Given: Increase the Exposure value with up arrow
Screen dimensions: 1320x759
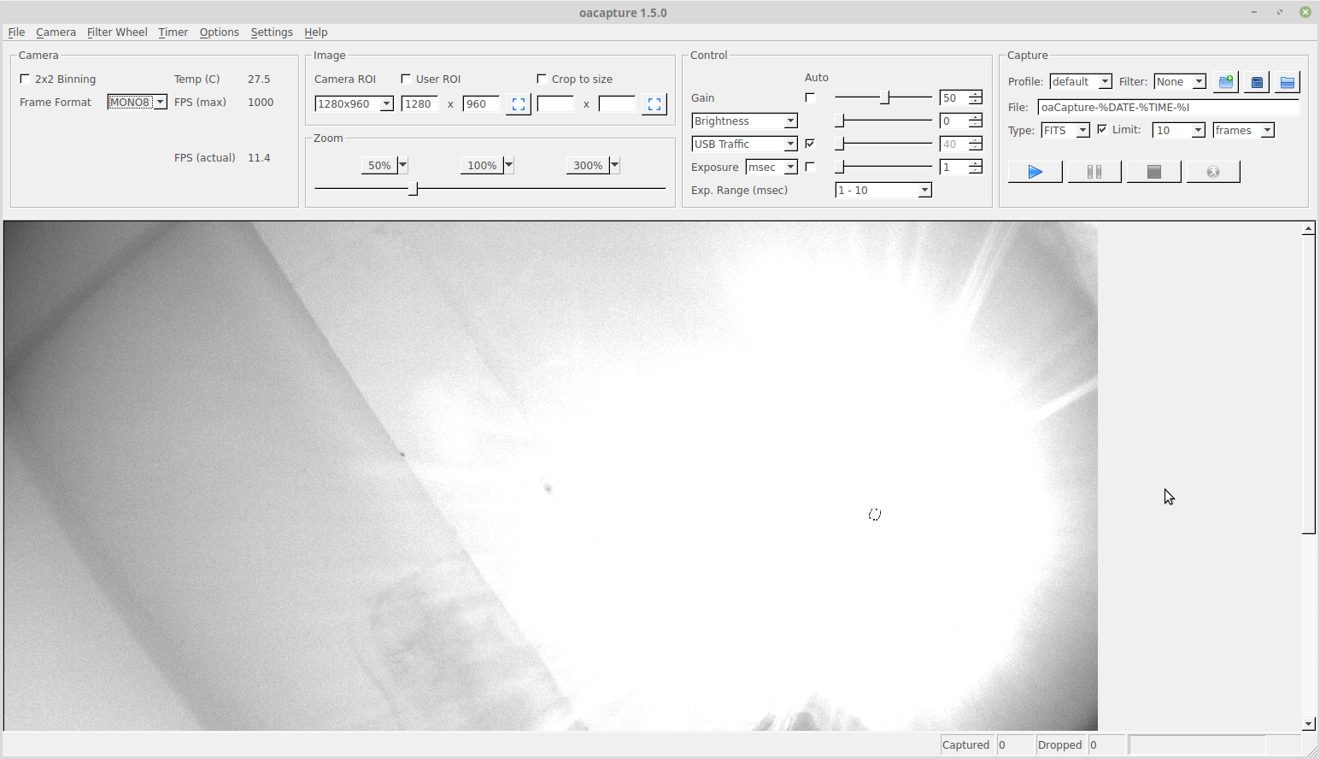Looking at the screenshot, I should pos(975,163).
